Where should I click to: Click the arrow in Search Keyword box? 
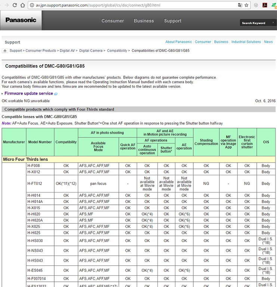[273, 23]
